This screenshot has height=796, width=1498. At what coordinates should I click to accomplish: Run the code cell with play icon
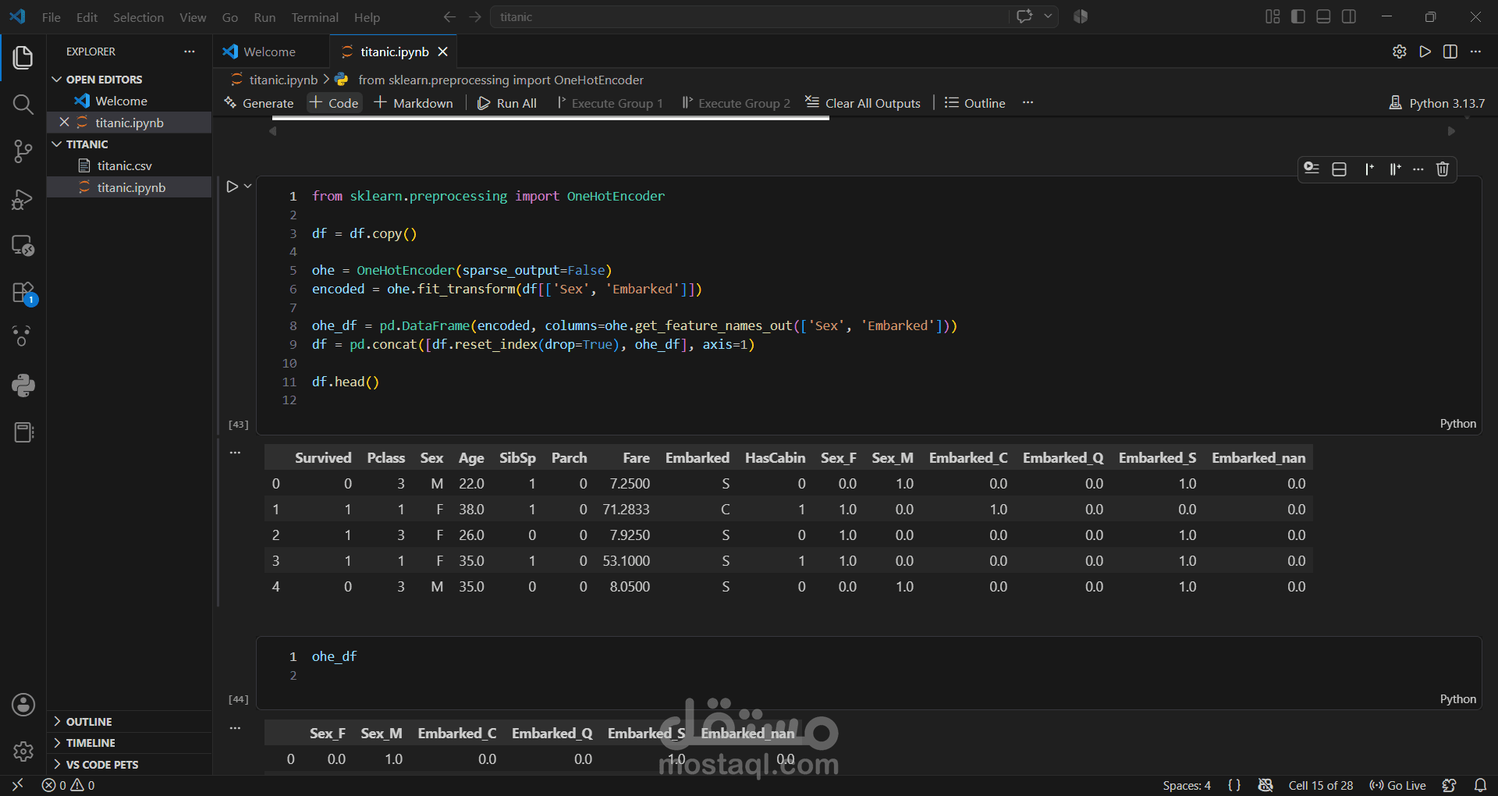(x=232, y=187)
